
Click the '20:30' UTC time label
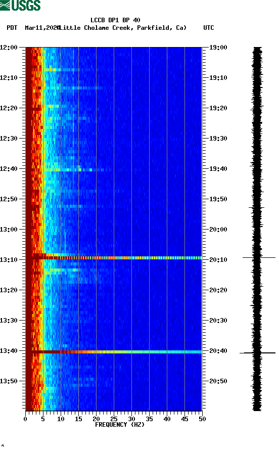click(218, 321)
